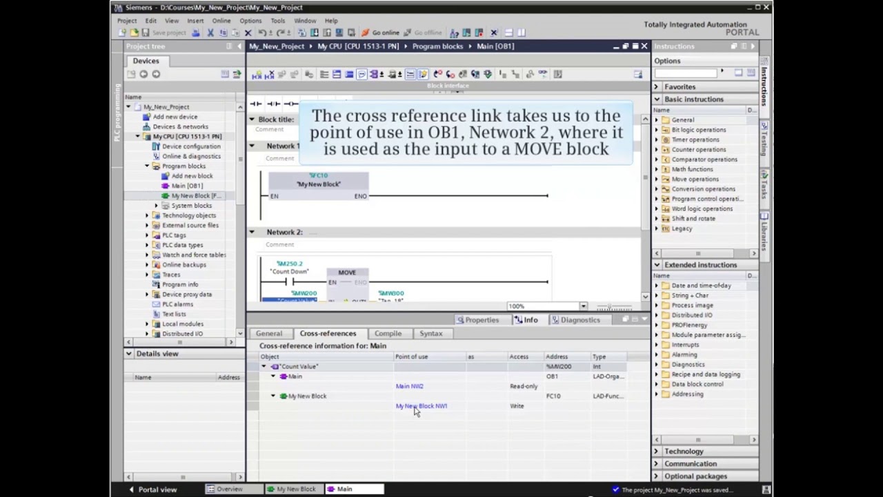The height and width of the screenshot is (497, 883).
Task: Click the Add new device icon
Action: click(x=146, y=117)
